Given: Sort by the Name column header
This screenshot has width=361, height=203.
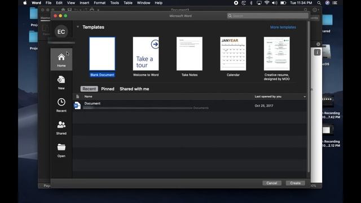Looking at the screenshot, I should [88, 96].
